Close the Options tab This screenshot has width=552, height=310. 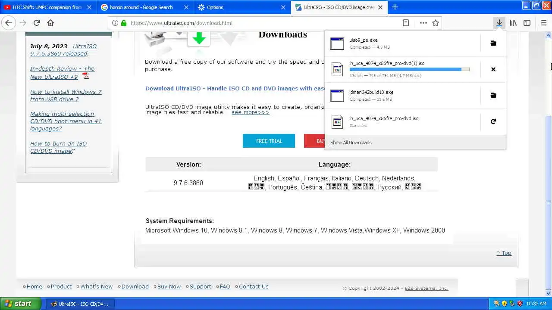[x=283, y=7]
